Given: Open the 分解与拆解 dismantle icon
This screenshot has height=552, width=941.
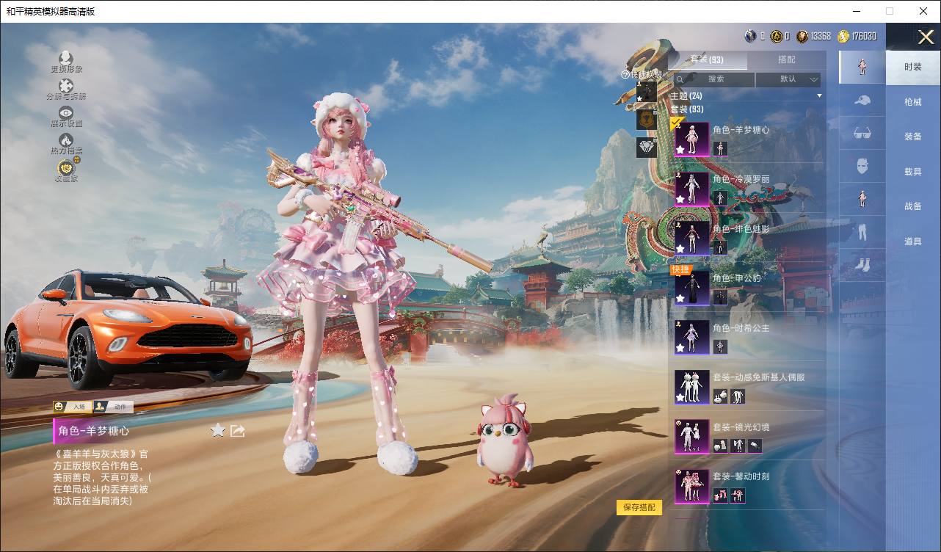Looking at the screenshot, I should pos(66,86).
